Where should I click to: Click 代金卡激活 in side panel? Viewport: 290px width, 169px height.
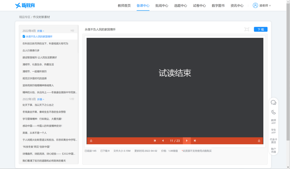coord(273,141)
